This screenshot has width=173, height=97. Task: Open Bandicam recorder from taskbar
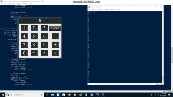[103, 95]
